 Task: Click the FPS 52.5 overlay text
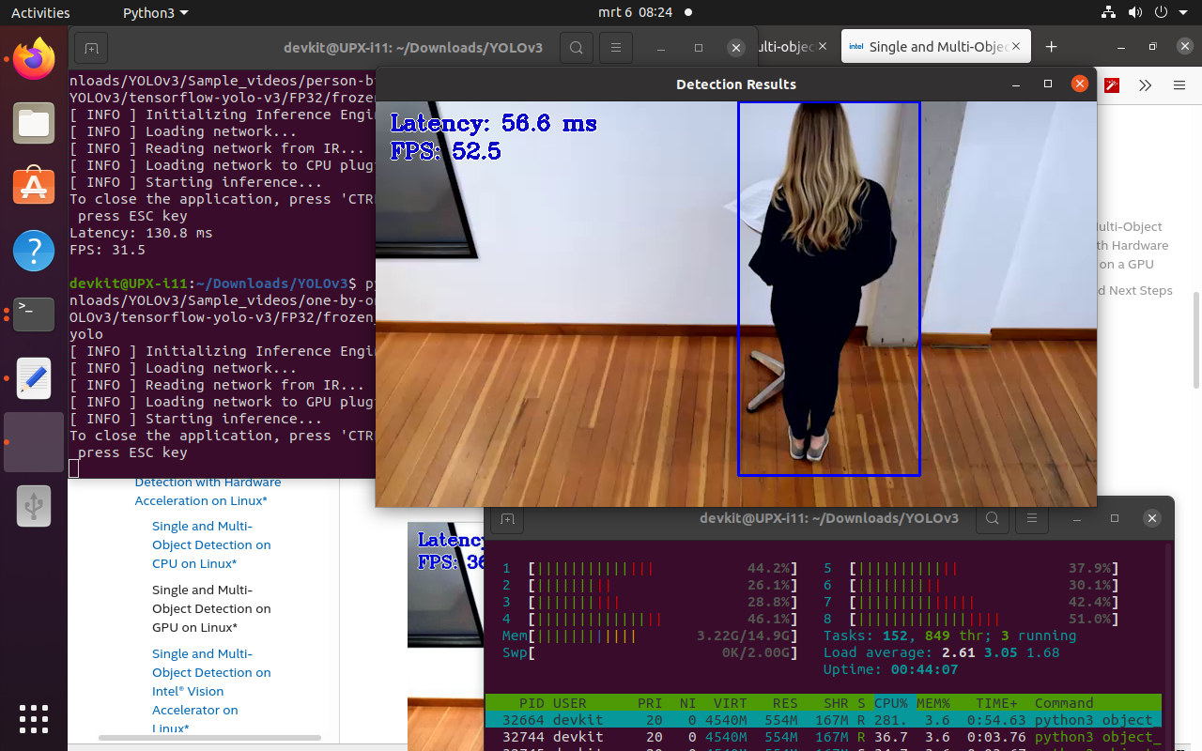pyautogui.click(x=445, y=151)
